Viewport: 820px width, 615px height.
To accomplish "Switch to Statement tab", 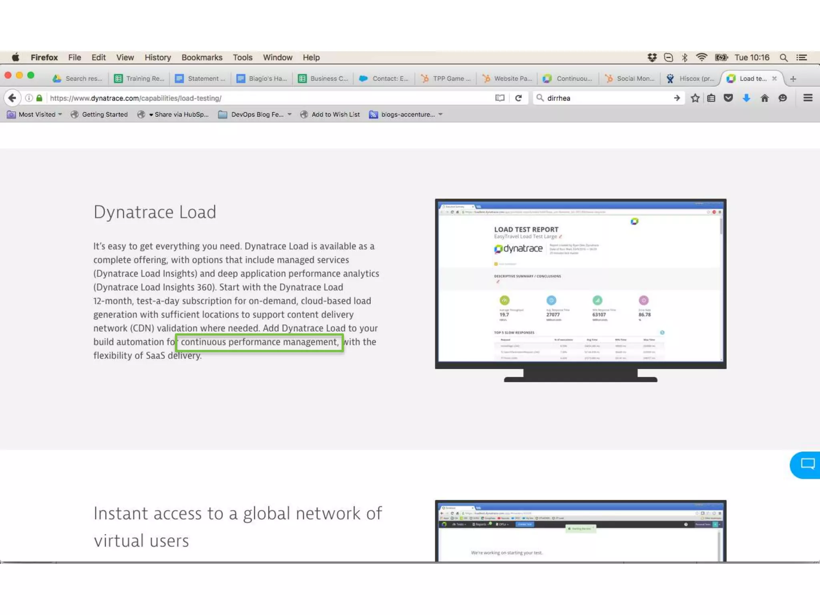I will click(201, 78).
